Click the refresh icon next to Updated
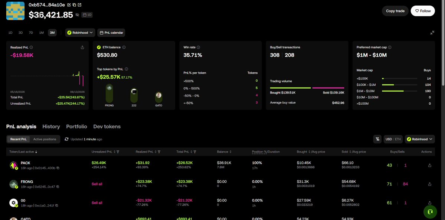445x220 pixels. click(x=67, y=139)
